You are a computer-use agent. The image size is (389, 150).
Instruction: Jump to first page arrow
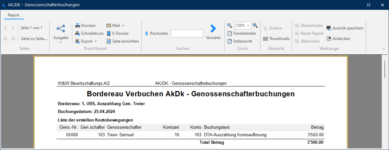(5, 38)
